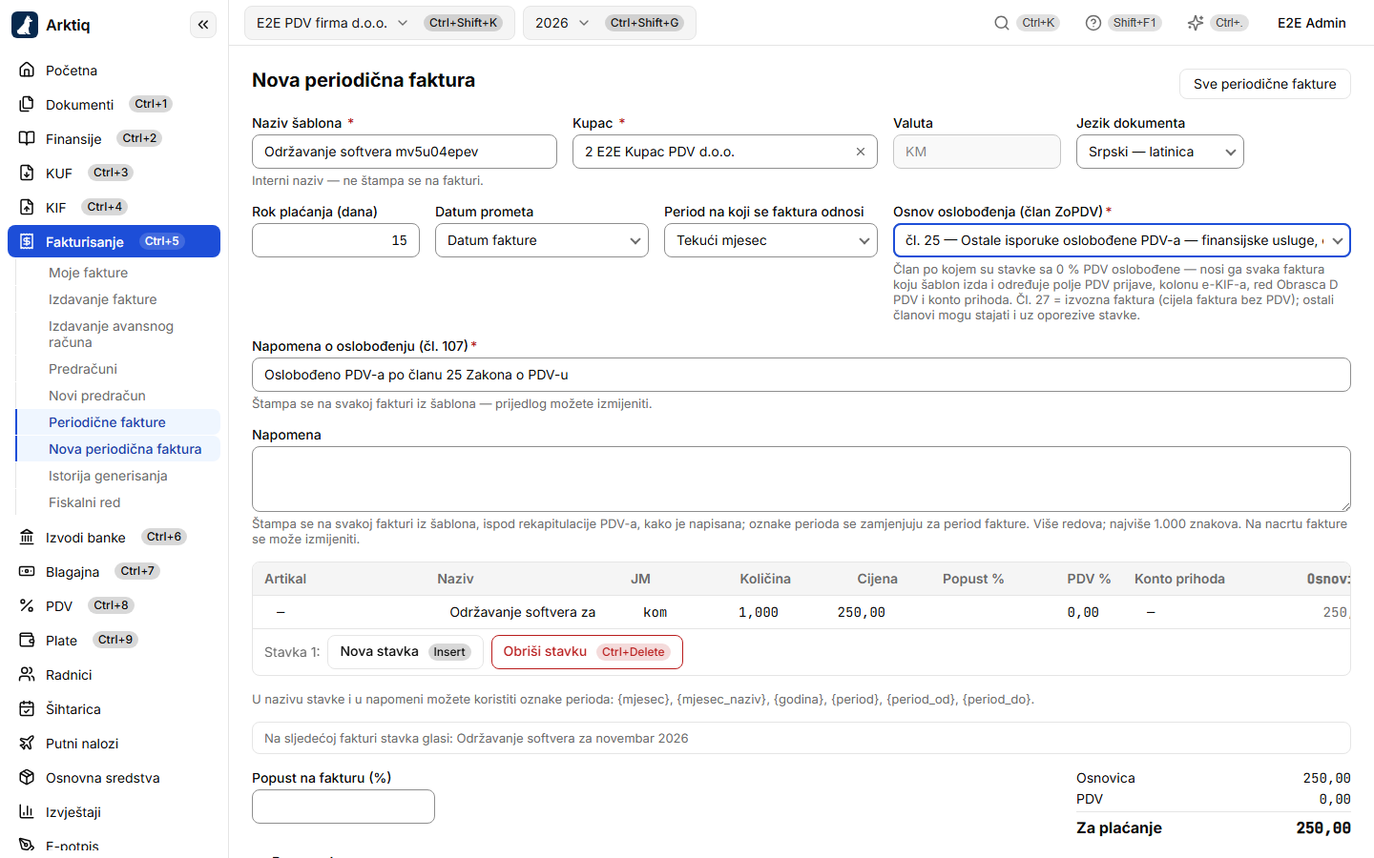Open Izvodi banke bank icon
Screen dimensions: 1374x858
[x=27, y=538]
